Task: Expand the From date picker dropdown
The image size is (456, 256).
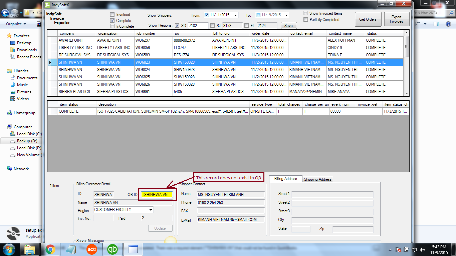Action: point(236,15)
